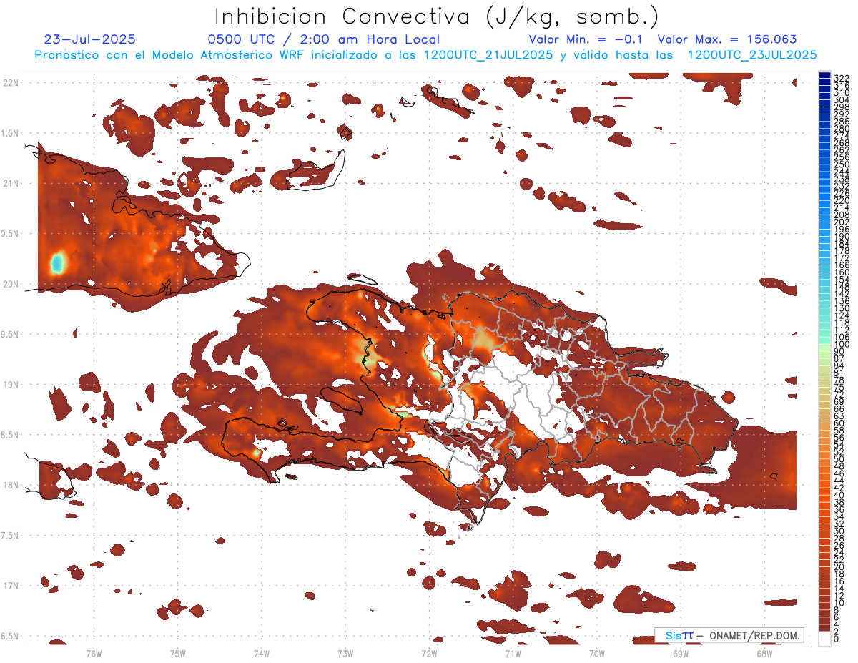Screen dimensions: 858x663
Task: Click the "20" color bar value
Action: pos(839,567)
